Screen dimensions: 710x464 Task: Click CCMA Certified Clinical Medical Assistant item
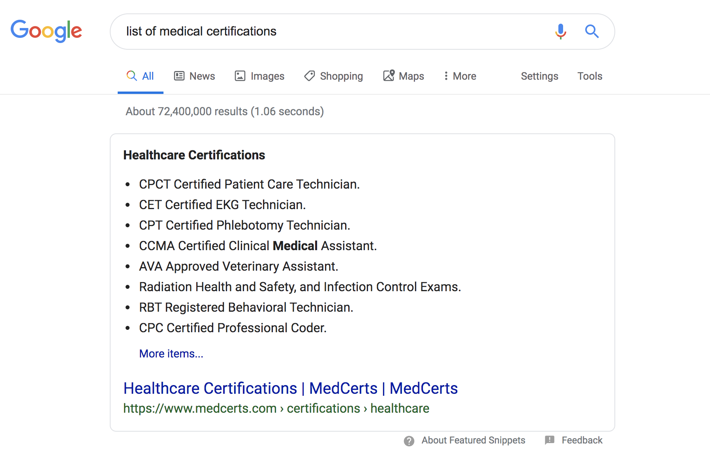point(258,246)
